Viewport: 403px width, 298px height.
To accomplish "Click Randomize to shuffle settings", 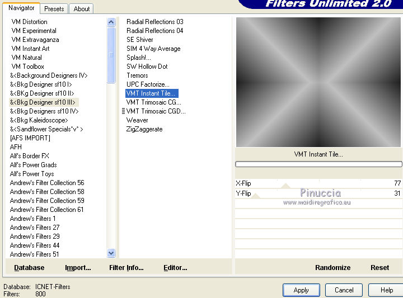I will coord(332,267).
